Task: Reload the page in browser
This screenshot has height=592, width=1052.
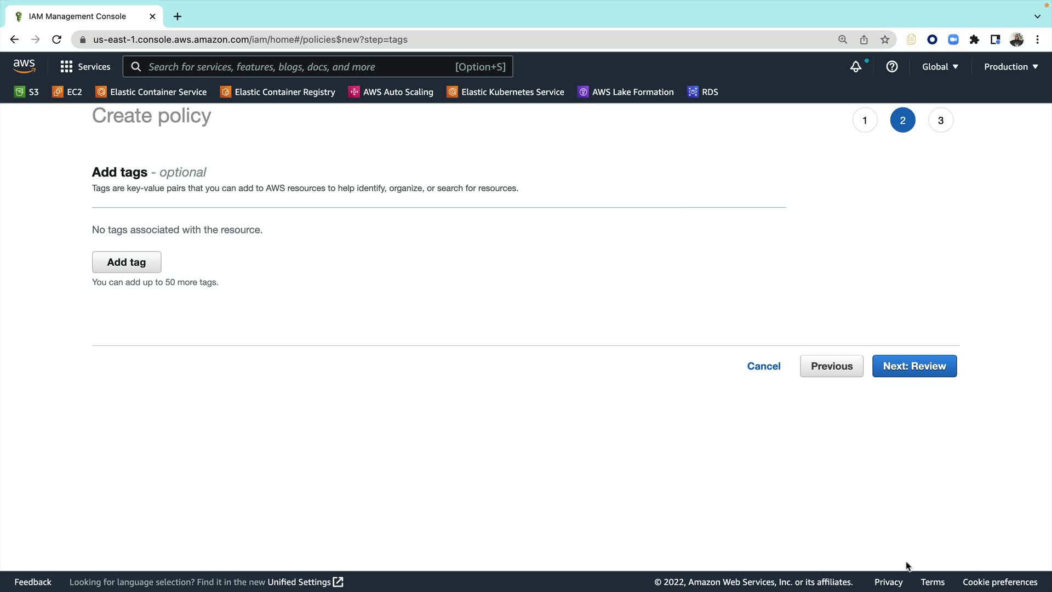Action: (x=56, y=39)
